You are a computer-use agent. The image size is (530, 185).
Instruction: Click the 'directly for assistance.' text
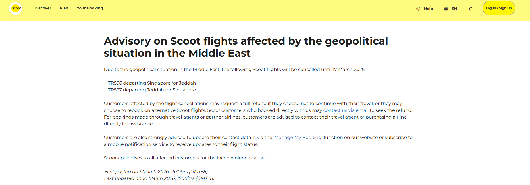[129, 124]
